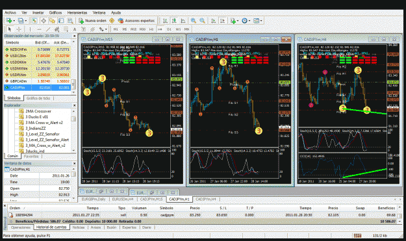Select the arrow Cursor tool
This screenshot has width=406, height=241.
pyautogui.click(x=10, y=29)
